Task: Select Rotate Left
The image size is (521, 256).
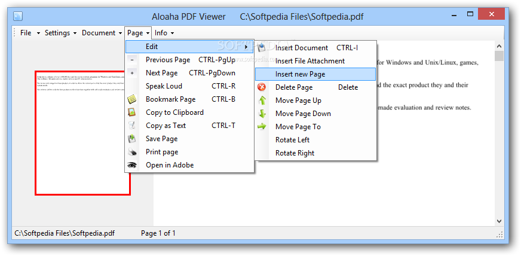Action: pyautogui.click(x=315, y=139)
